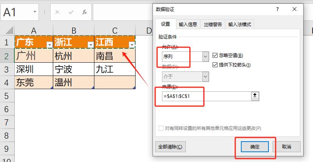Image resolution: width=313 pixels, height=162 pixels.
Task: Click the confirm entry checkmark icon
Action: tap(71, 12)
